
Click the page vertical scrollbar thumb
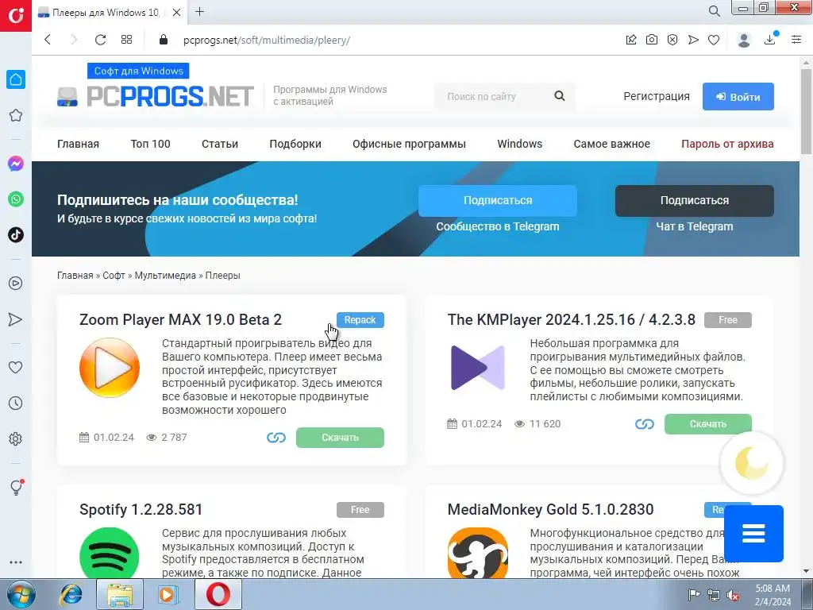click(807, 111)
